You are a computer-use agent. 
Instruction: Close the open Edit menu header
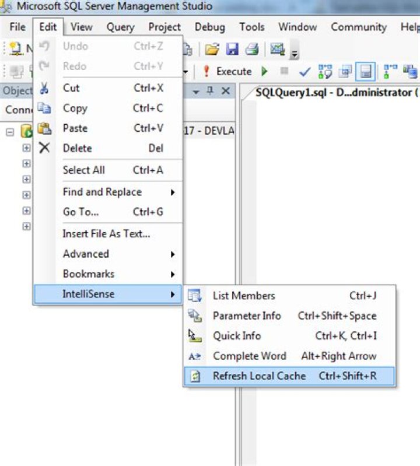tap(48, 27)
